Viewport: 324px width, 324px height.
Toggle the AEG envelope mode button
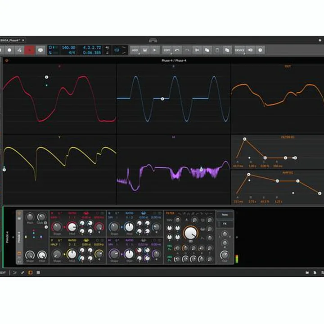click(x=170, y=258)
